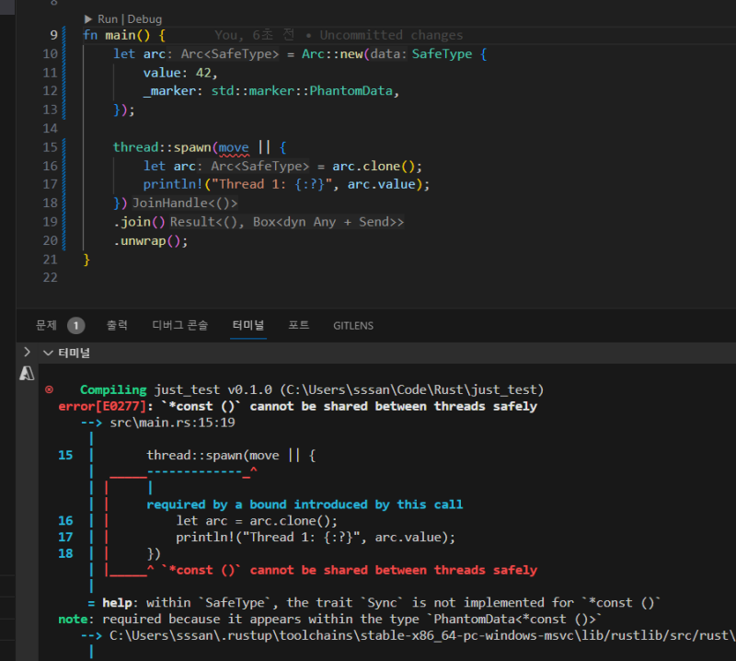Open the GITLENS panel tab
Viewport: 736px width, 661px height.
(353, 325)
